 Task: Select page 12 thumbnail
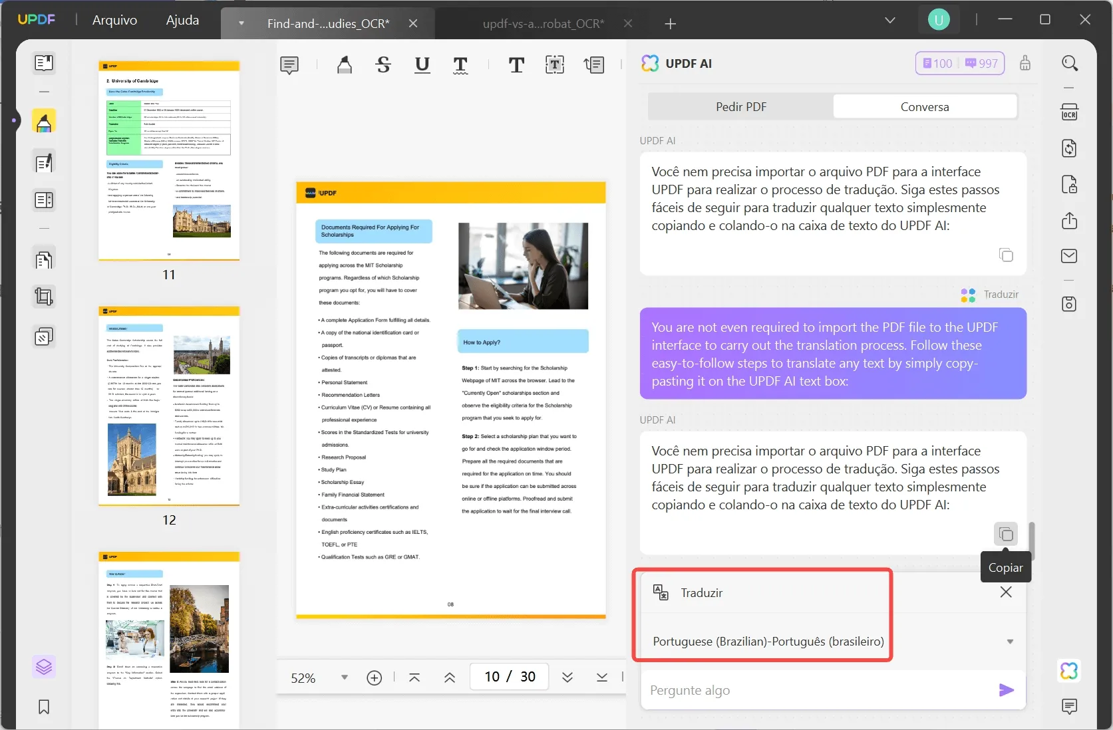click(169, 406)
